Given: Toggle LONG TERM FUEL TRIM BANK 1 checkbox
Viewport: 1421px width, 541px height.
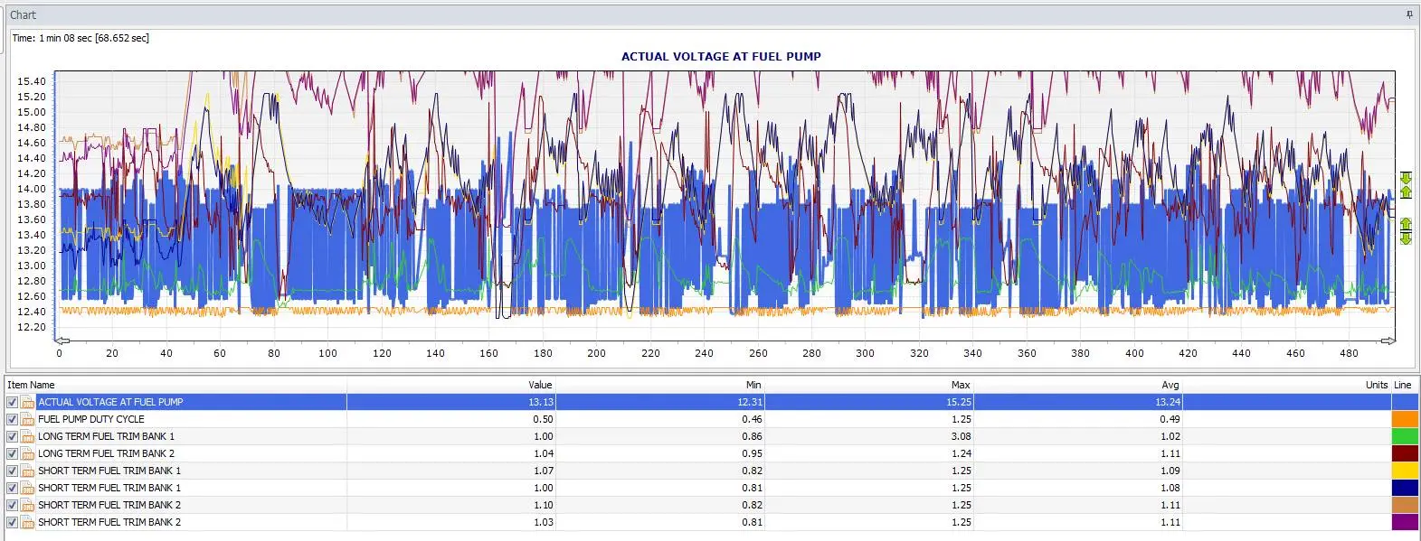Looking at the screenshot, I should click(x=12, y=437).
